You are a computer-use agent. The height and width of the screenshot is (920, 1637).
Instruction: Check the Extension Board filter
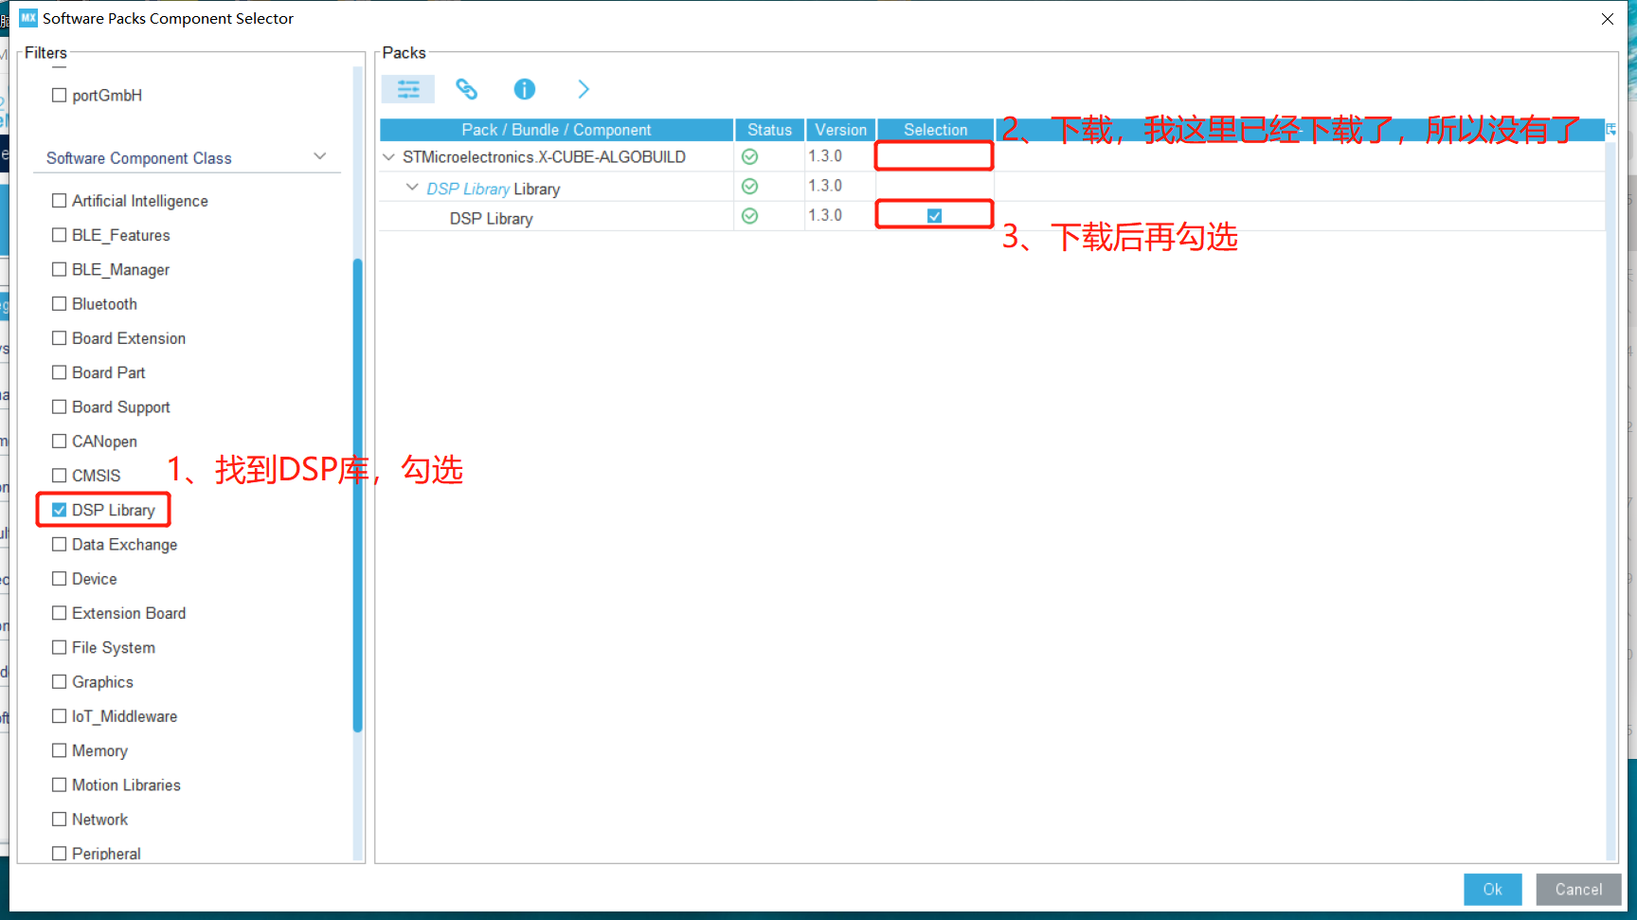60,612
